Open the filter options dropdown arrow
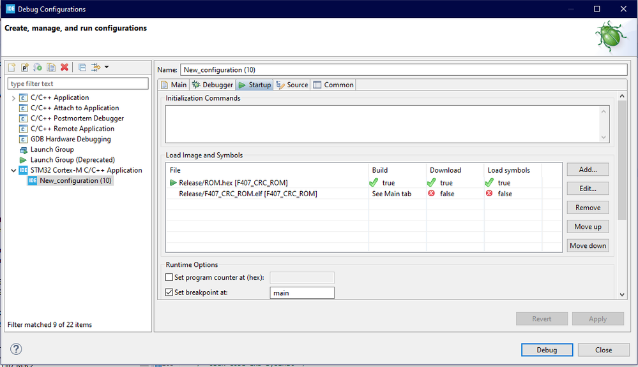638x367 pixels. (x=107, y=67)
